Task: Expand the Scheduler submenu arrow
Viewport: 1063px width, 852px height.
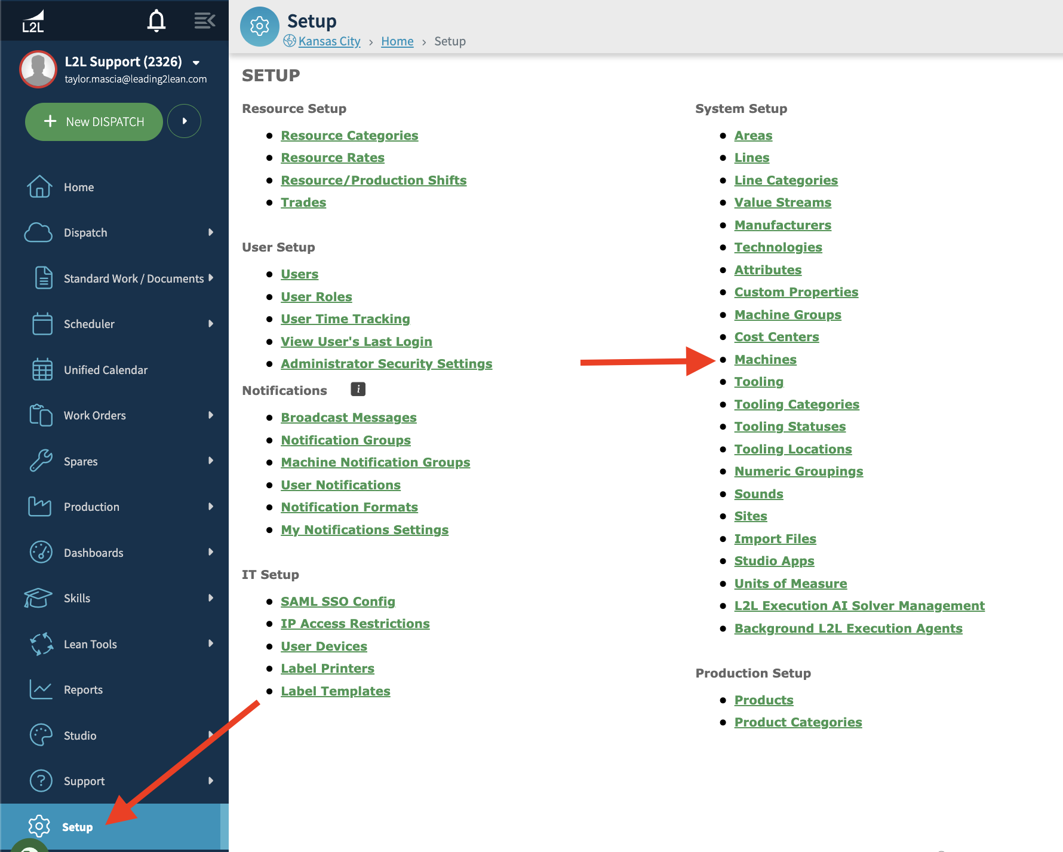Action: 211,324
